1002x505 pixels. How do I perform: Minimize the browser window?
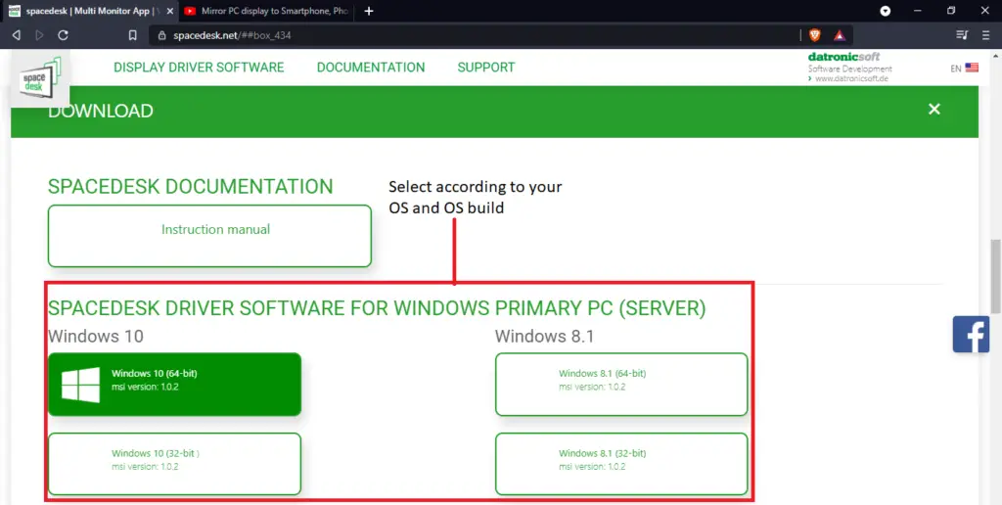(918, 11)
